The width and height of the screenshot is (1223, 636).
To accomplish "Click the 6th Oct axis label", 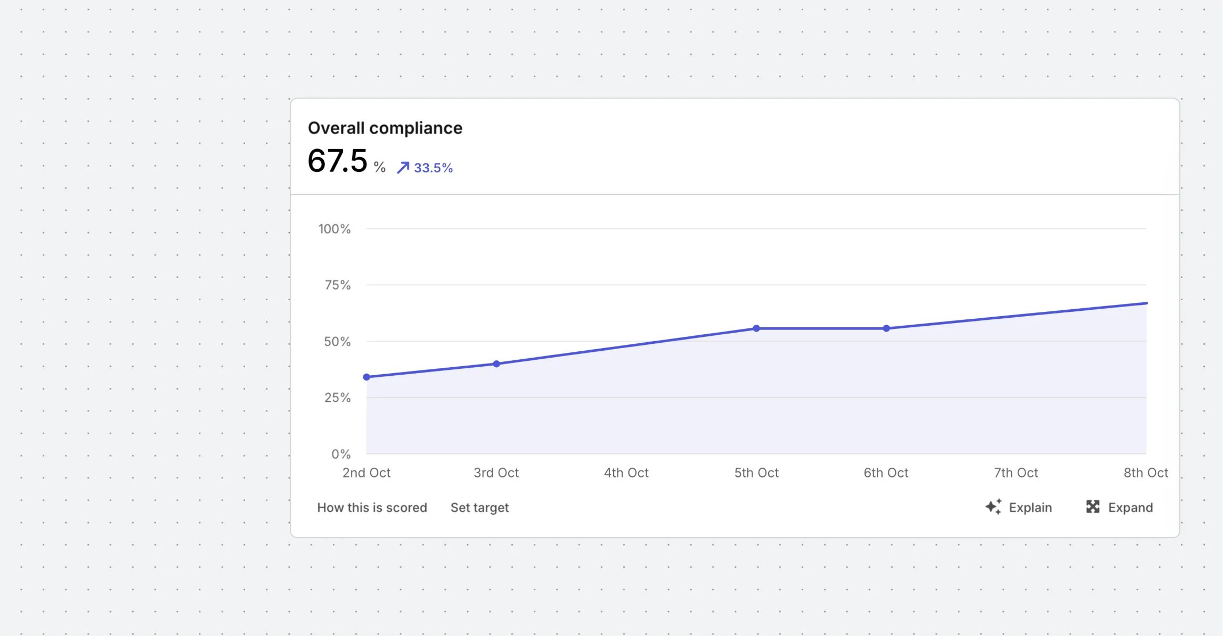I will (886, 473).
